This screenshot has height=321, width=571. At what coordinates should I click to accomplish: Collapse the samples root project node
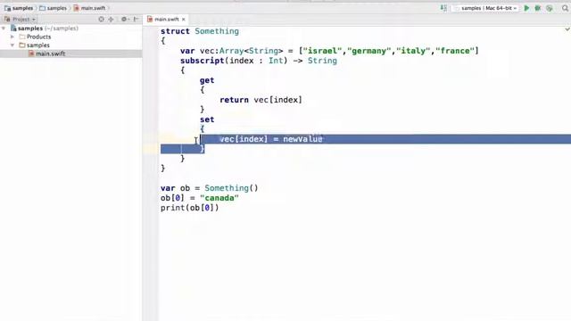click(x=4, y=29)
